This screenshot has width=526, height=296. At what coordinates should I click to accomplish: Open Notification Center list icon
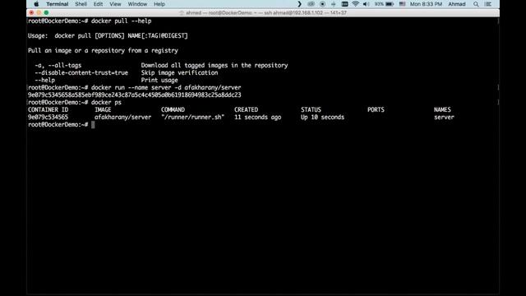(x=488, y=4)
